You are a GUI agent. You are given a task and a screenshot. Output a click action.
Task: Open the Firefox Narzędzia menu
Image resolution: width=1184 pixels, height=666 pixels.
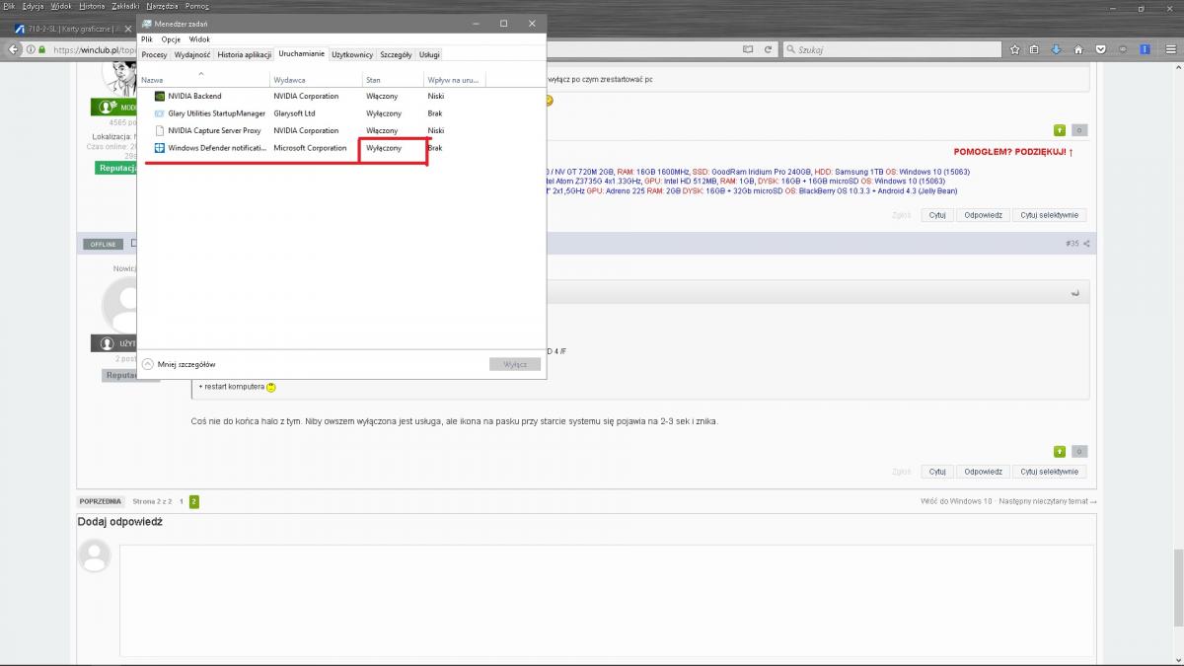[x=162, y=6]
